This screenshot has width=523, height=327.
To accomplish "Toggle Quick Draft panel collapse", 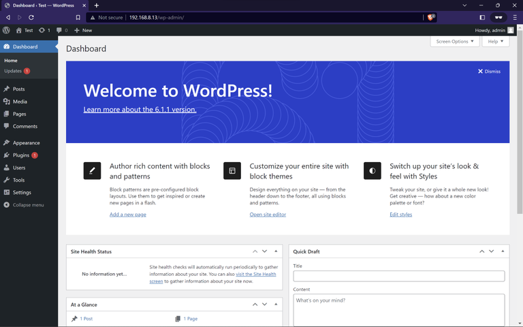I will tap(503, 251).
